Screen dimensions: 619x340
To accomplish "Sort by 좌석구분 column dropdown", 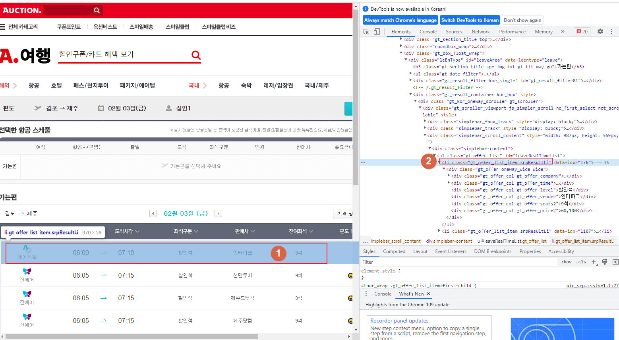I will [x=186, y=231].
